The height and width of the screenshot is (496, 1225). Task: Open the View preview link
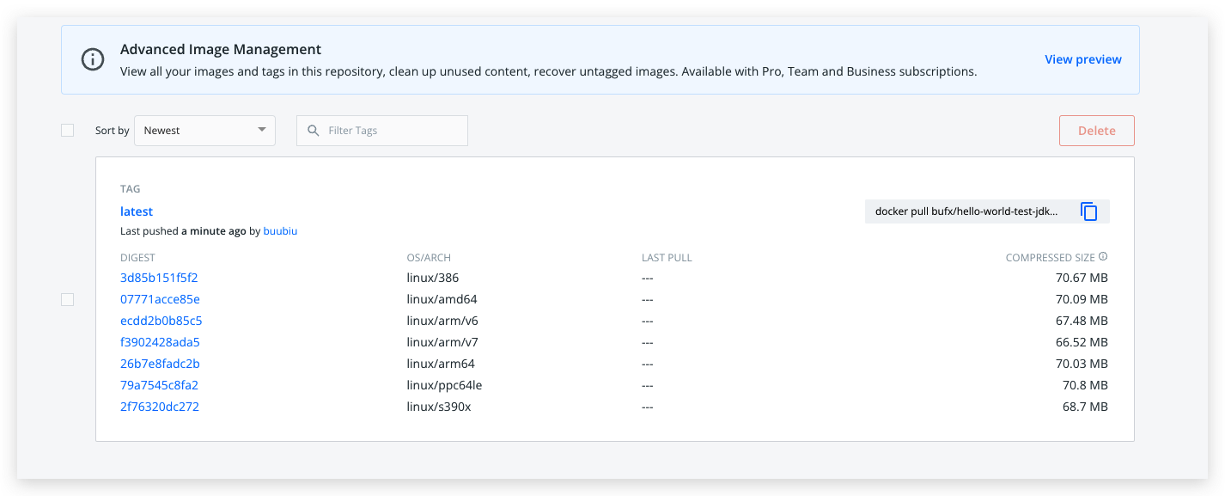pyautogui.click(x=1082, y=59)
